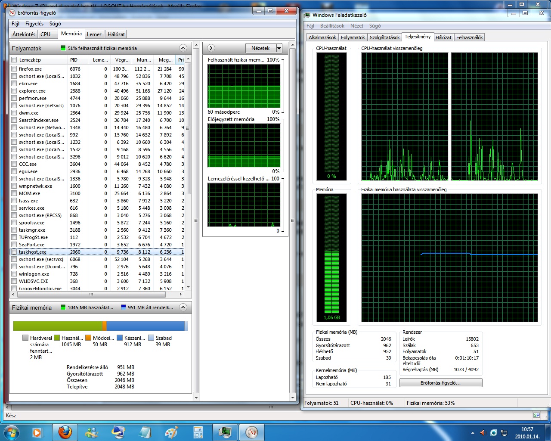Viewport: 551px width, 441px height.
Task: Click the orange Módosított legend swatch
Action: tap(88, 338)
